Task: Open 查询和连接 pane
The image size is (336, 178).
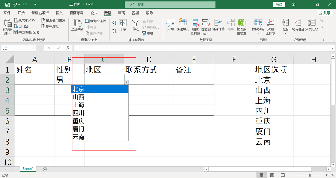Action: tap(95, 21)
